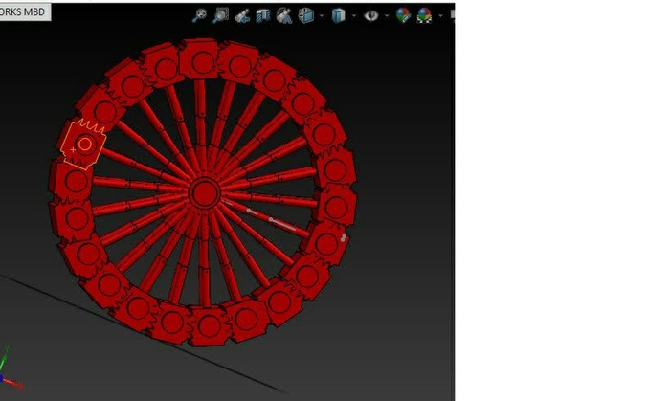This screenshot has height=401, width=670.
Task: Switch to the SOLIDWORKS MBD tab
Action: click(x=24, y=11)
